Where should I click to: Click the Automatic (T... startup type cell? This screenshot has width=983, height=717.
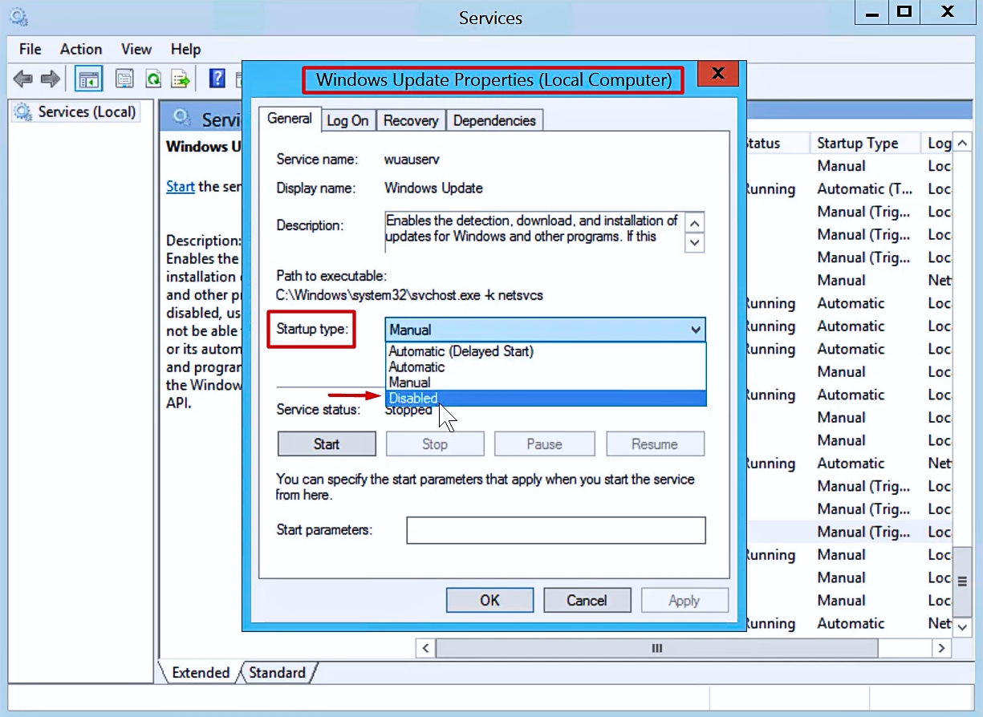point(865,189)
